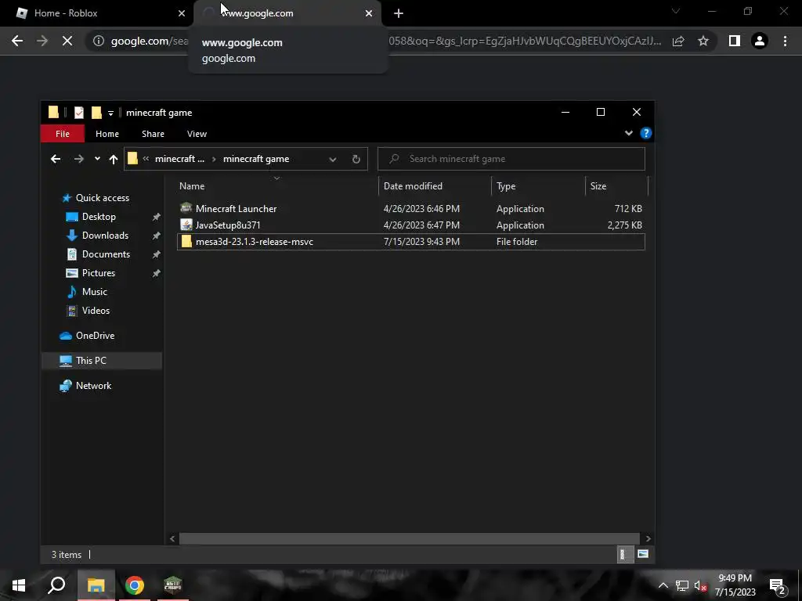The width and height of the screenshot is (802, 601).
Task: Open Documents in navigation pane
Action: [106, 254]
